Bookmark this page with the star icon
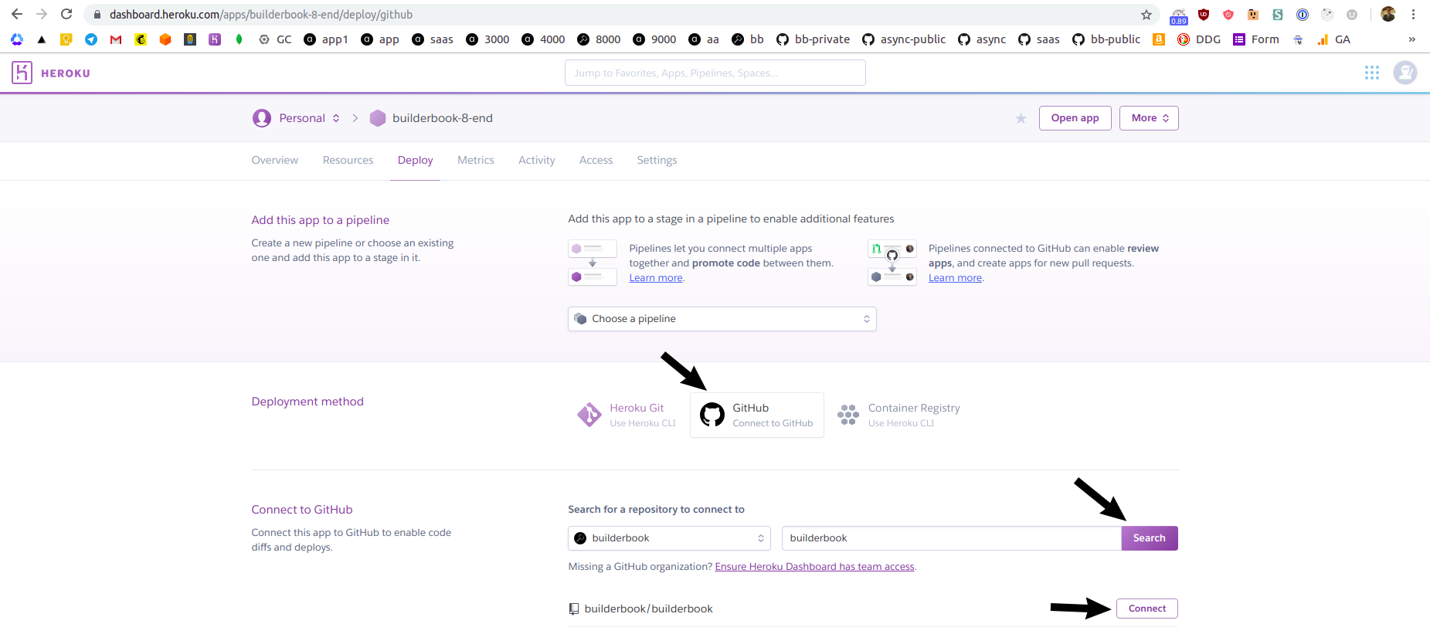This screenshot has width=1430, height=634. (x=1146, y=15)
